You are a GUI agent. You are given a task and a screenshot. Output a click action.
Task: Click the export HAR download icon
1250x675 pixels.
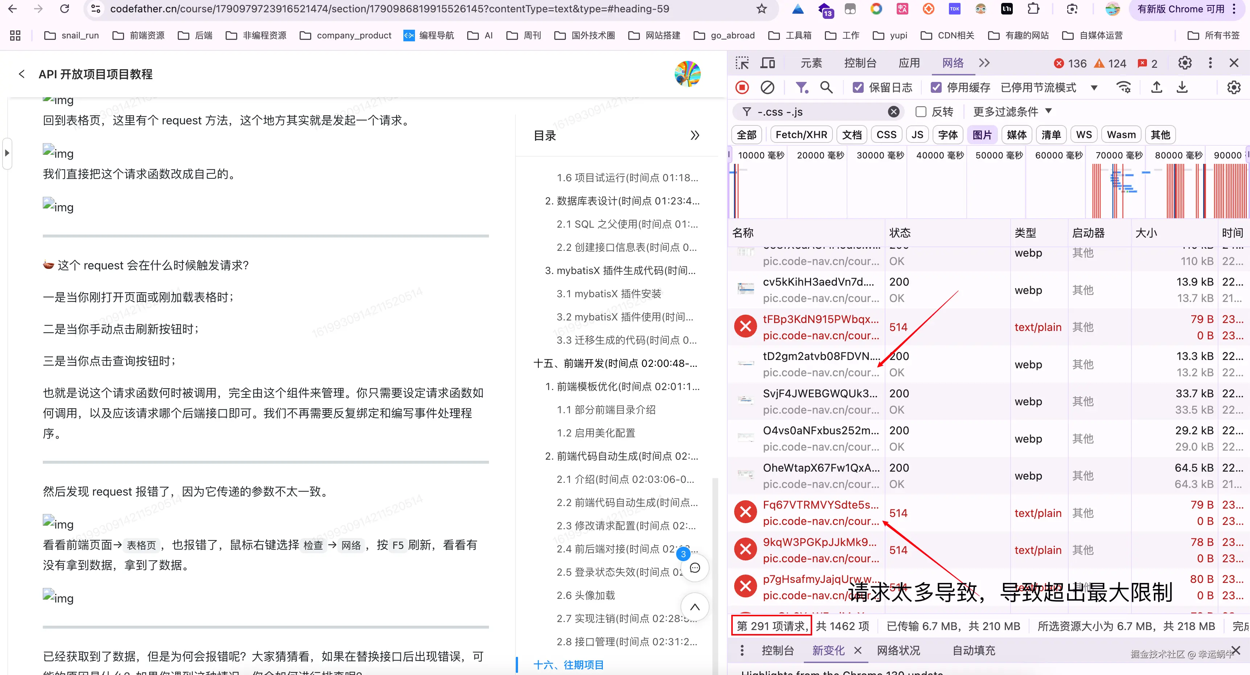pos(1182,87)
